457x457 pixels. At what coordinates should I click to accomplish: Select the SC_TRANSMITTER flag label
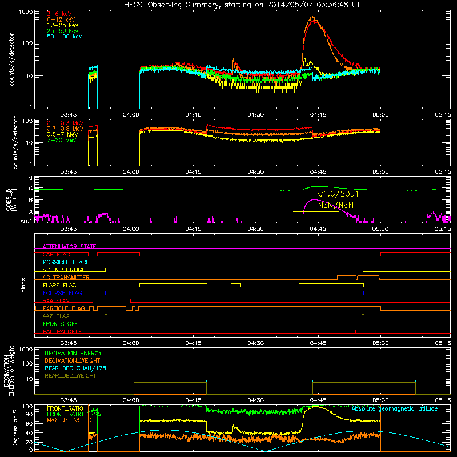tap(66, 278)
